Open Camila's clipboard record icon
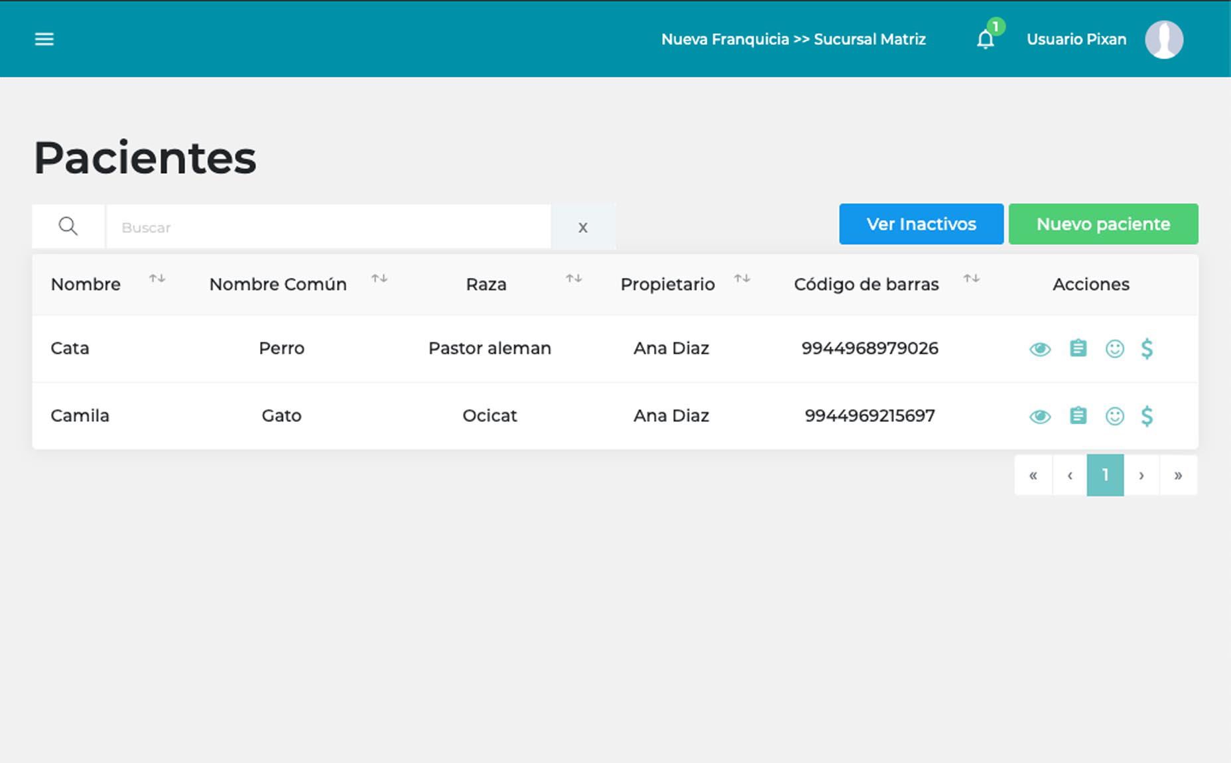Screen dimensions: 1231x763 [x=1078, y=416]
